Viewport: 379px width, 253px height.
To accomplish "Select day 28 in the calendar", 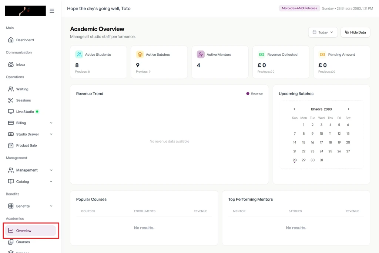I will tap(295, 160).
